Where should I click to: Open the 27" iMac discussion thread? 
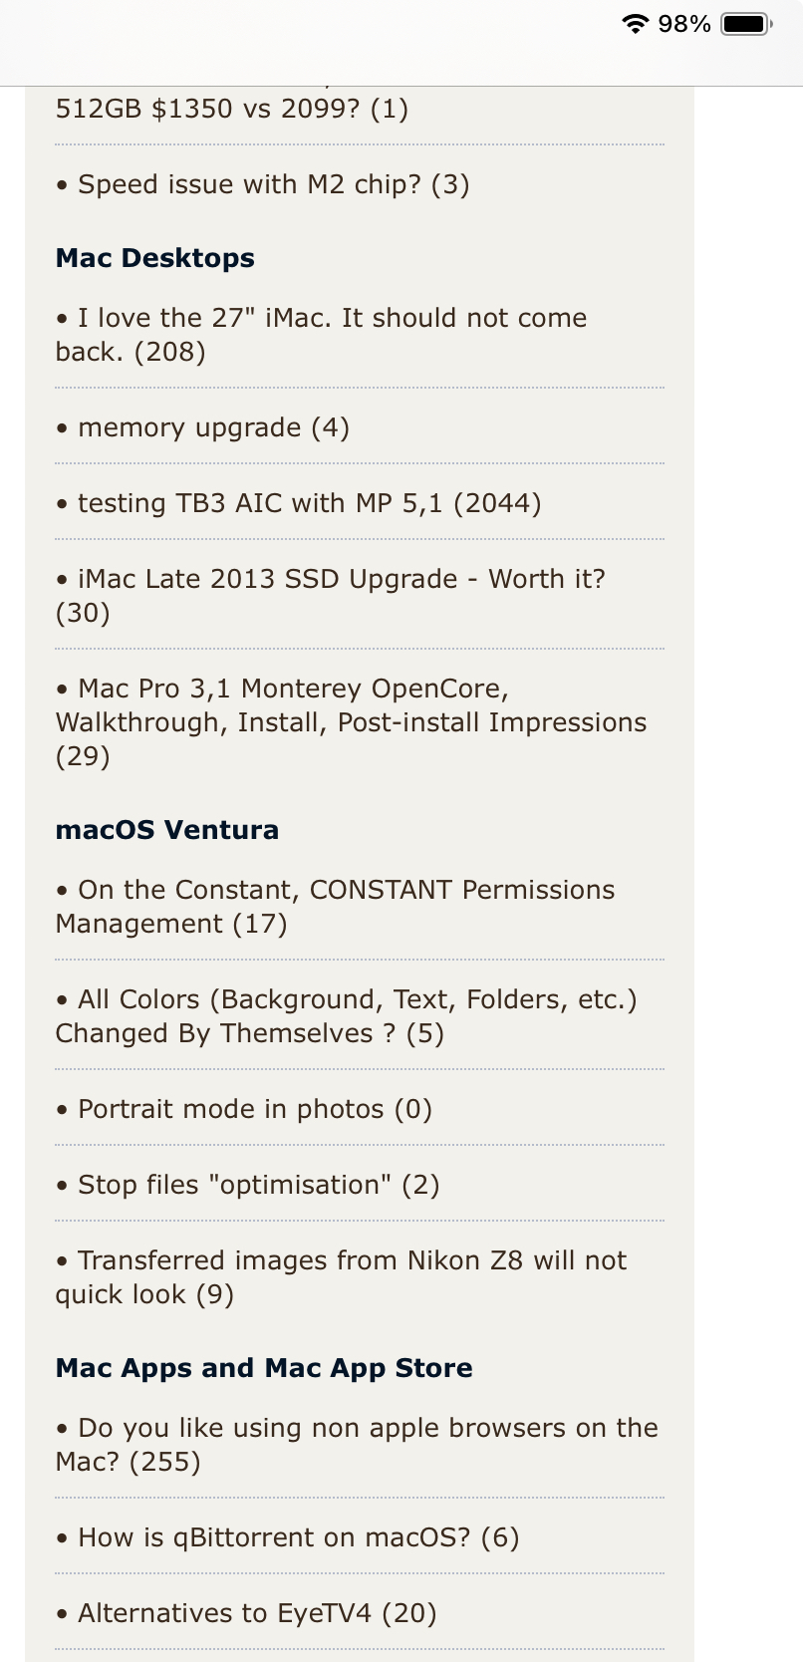click(321, 335)
